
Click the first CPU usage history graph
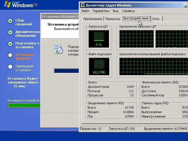click(x=137, y=39)
